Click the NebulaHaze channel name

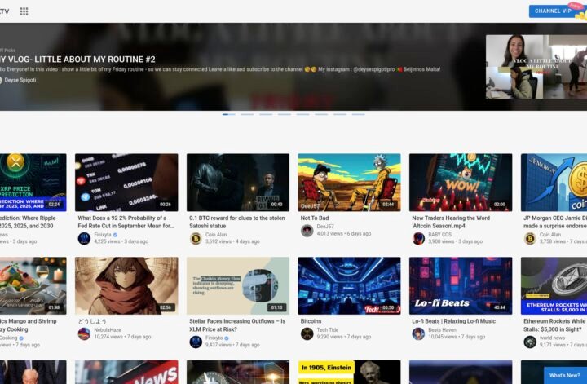coord(108,330)
